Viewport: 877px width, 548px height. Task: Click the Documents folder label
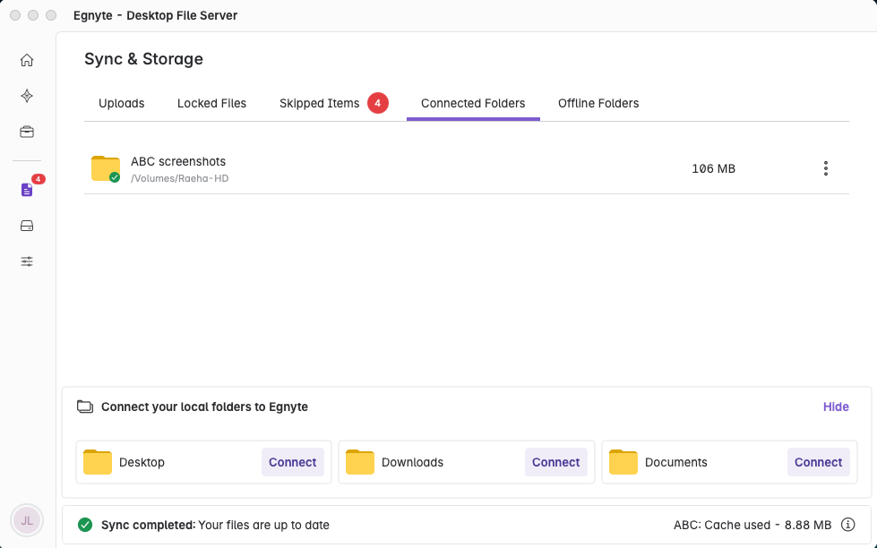coord(676,462)
